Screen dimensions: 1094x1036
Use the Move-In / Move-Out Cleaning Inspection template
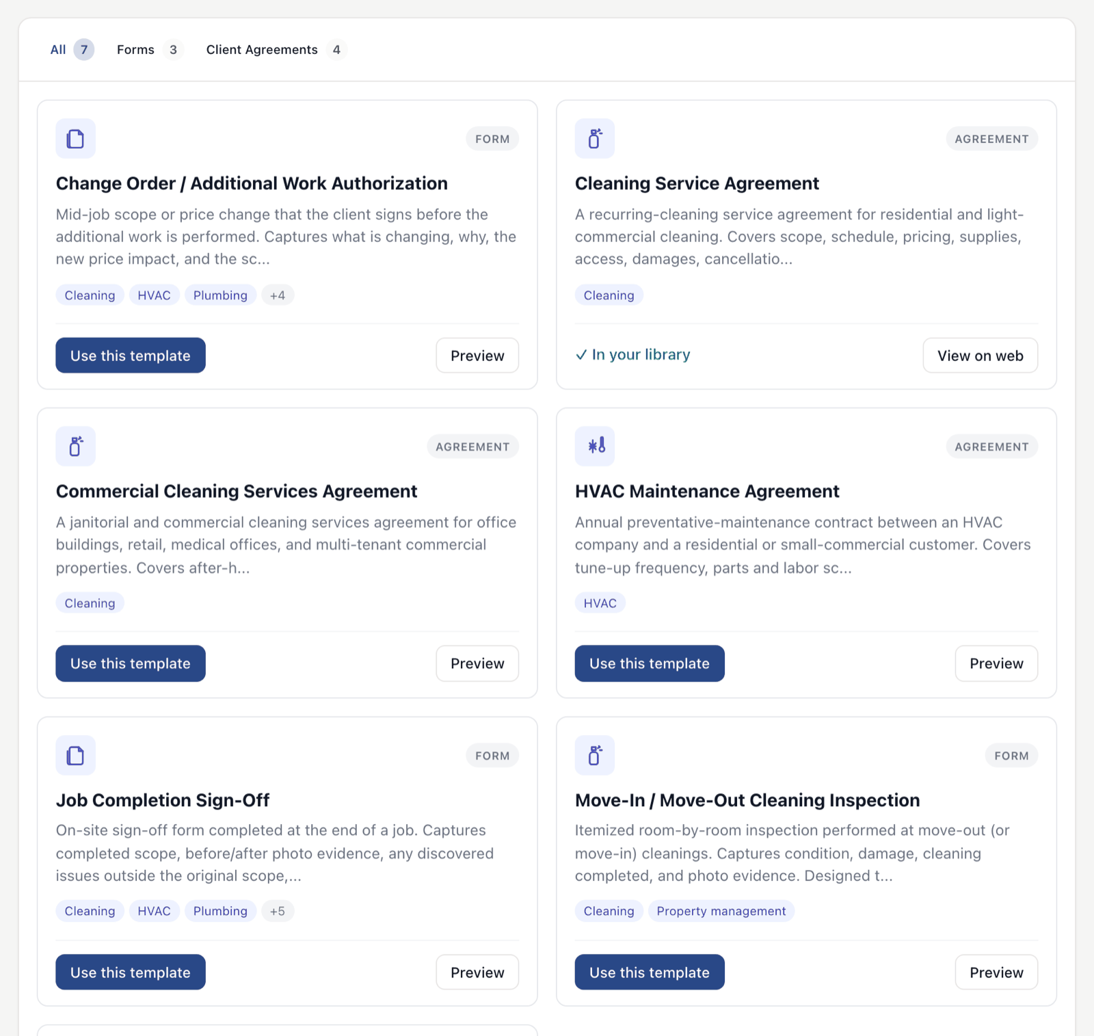point(650,972)
